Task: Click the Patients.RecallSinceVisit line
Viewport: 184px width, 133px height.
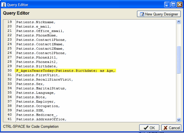Action: [x=44, y=80]
